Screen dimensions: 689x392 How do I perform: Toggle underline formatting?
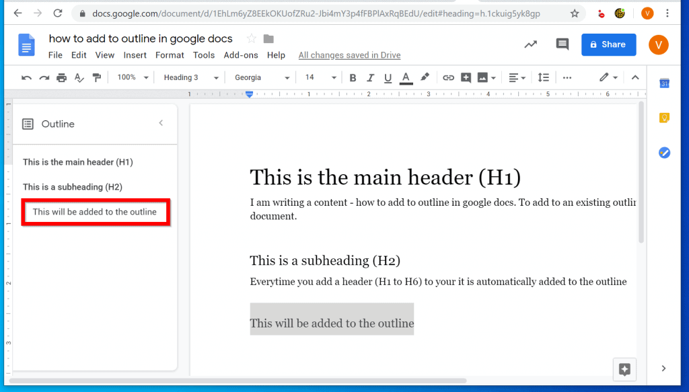pos(388,78)
